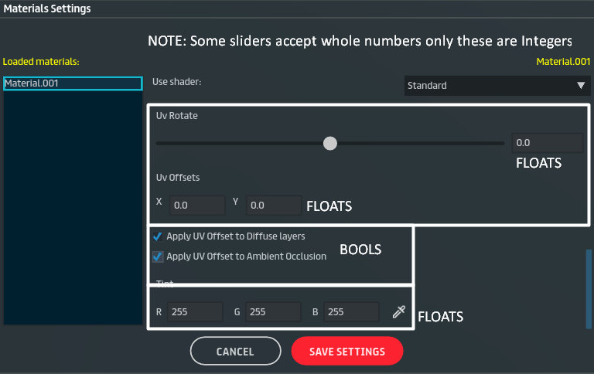This screenshot has width=594, height=374.
Task: Click the Uv Rotate slider handle
Action: coord(330,143)
